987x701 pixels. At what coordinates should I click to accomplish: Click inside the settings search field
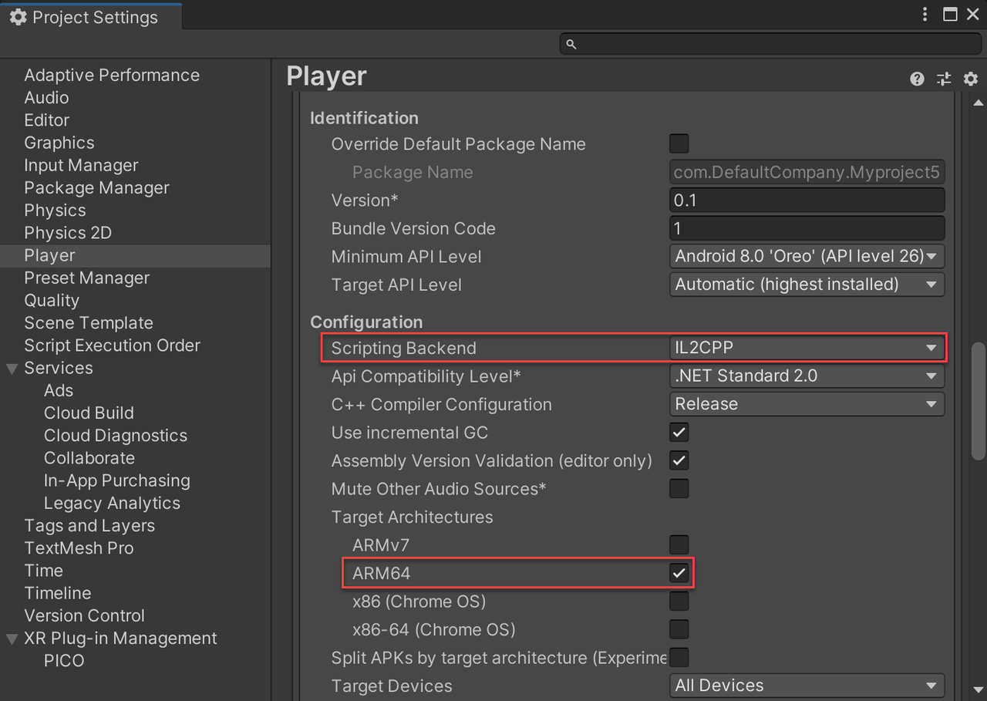click(770, 44)
